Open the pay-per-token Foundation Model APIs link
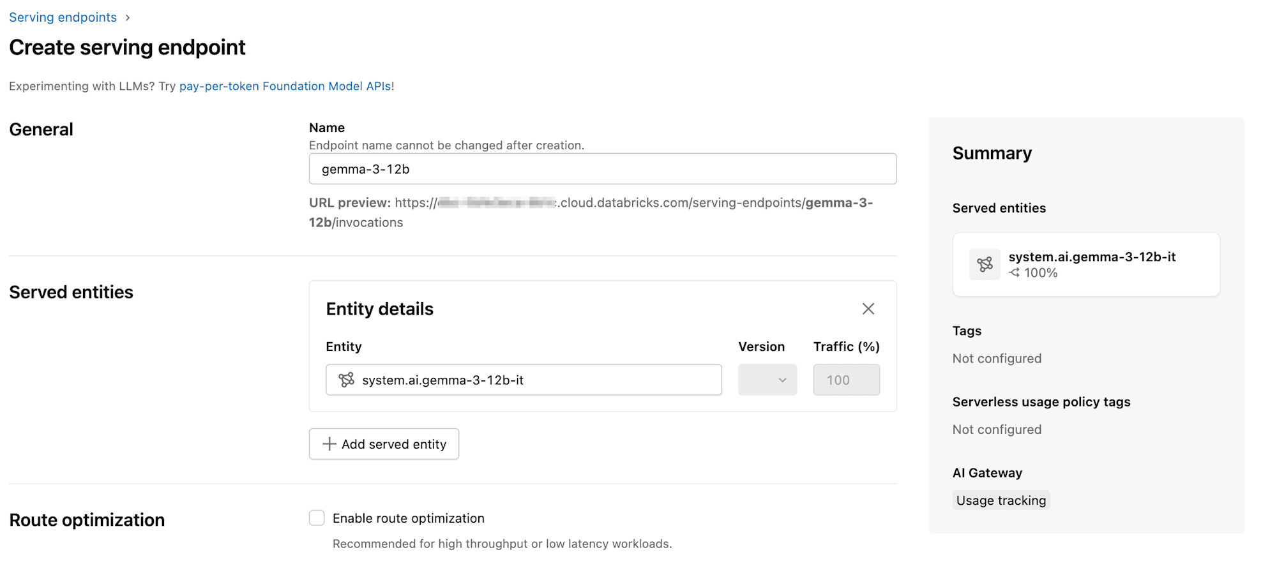The image size is (1277, 575). (285, 86)
